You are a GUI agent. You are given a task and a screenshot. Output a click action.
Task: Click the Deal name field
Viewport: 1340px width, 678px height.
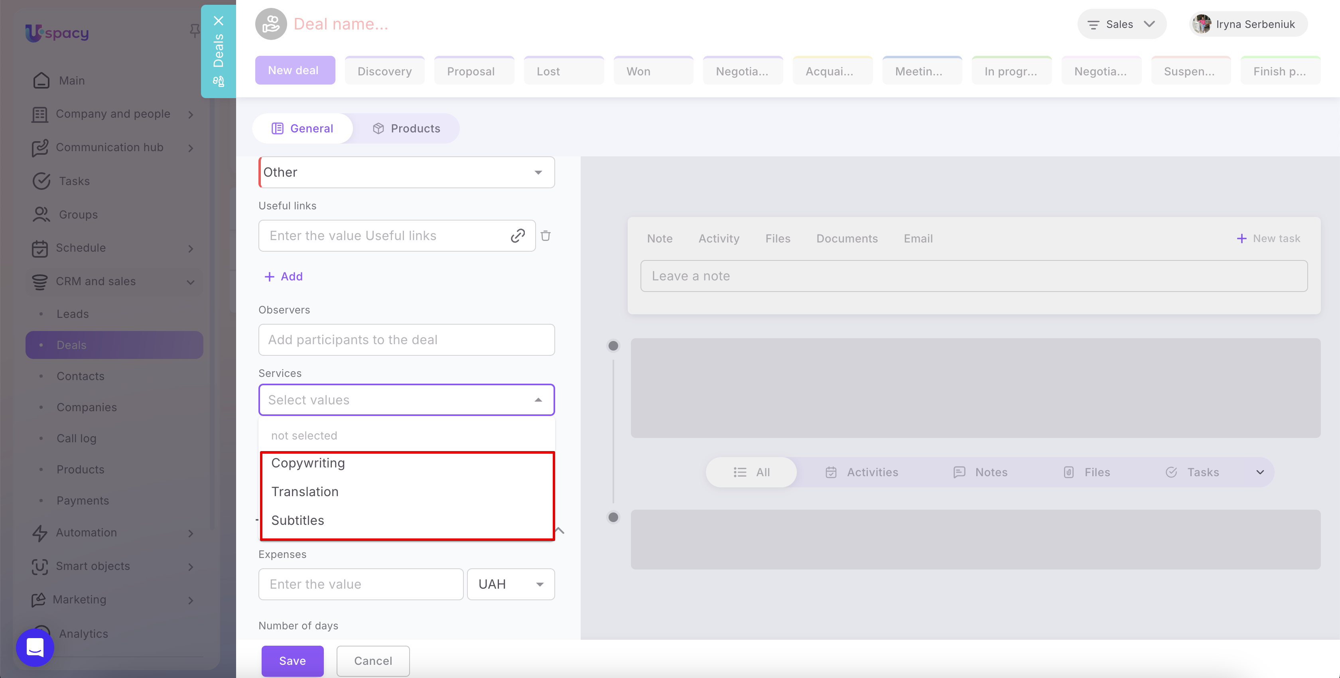[x=341, y=24]
